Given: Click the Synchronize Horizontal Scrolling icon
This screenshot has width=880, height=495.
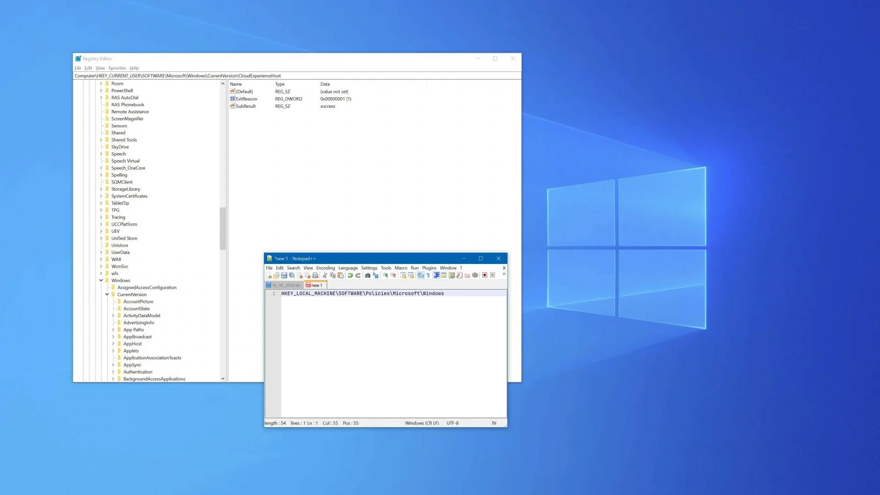Looking at the screenshot, I should pyautogui.click(x=411, y=275).
